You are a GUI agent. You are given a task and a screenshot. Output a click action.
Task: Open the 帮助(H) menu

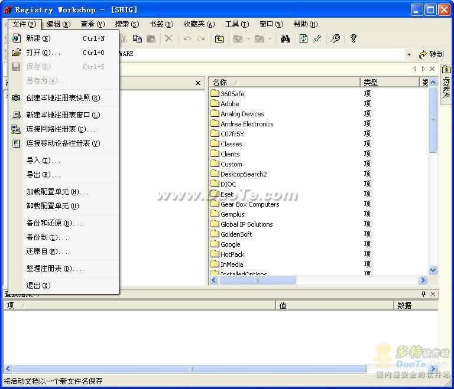[x=305, y=24]
